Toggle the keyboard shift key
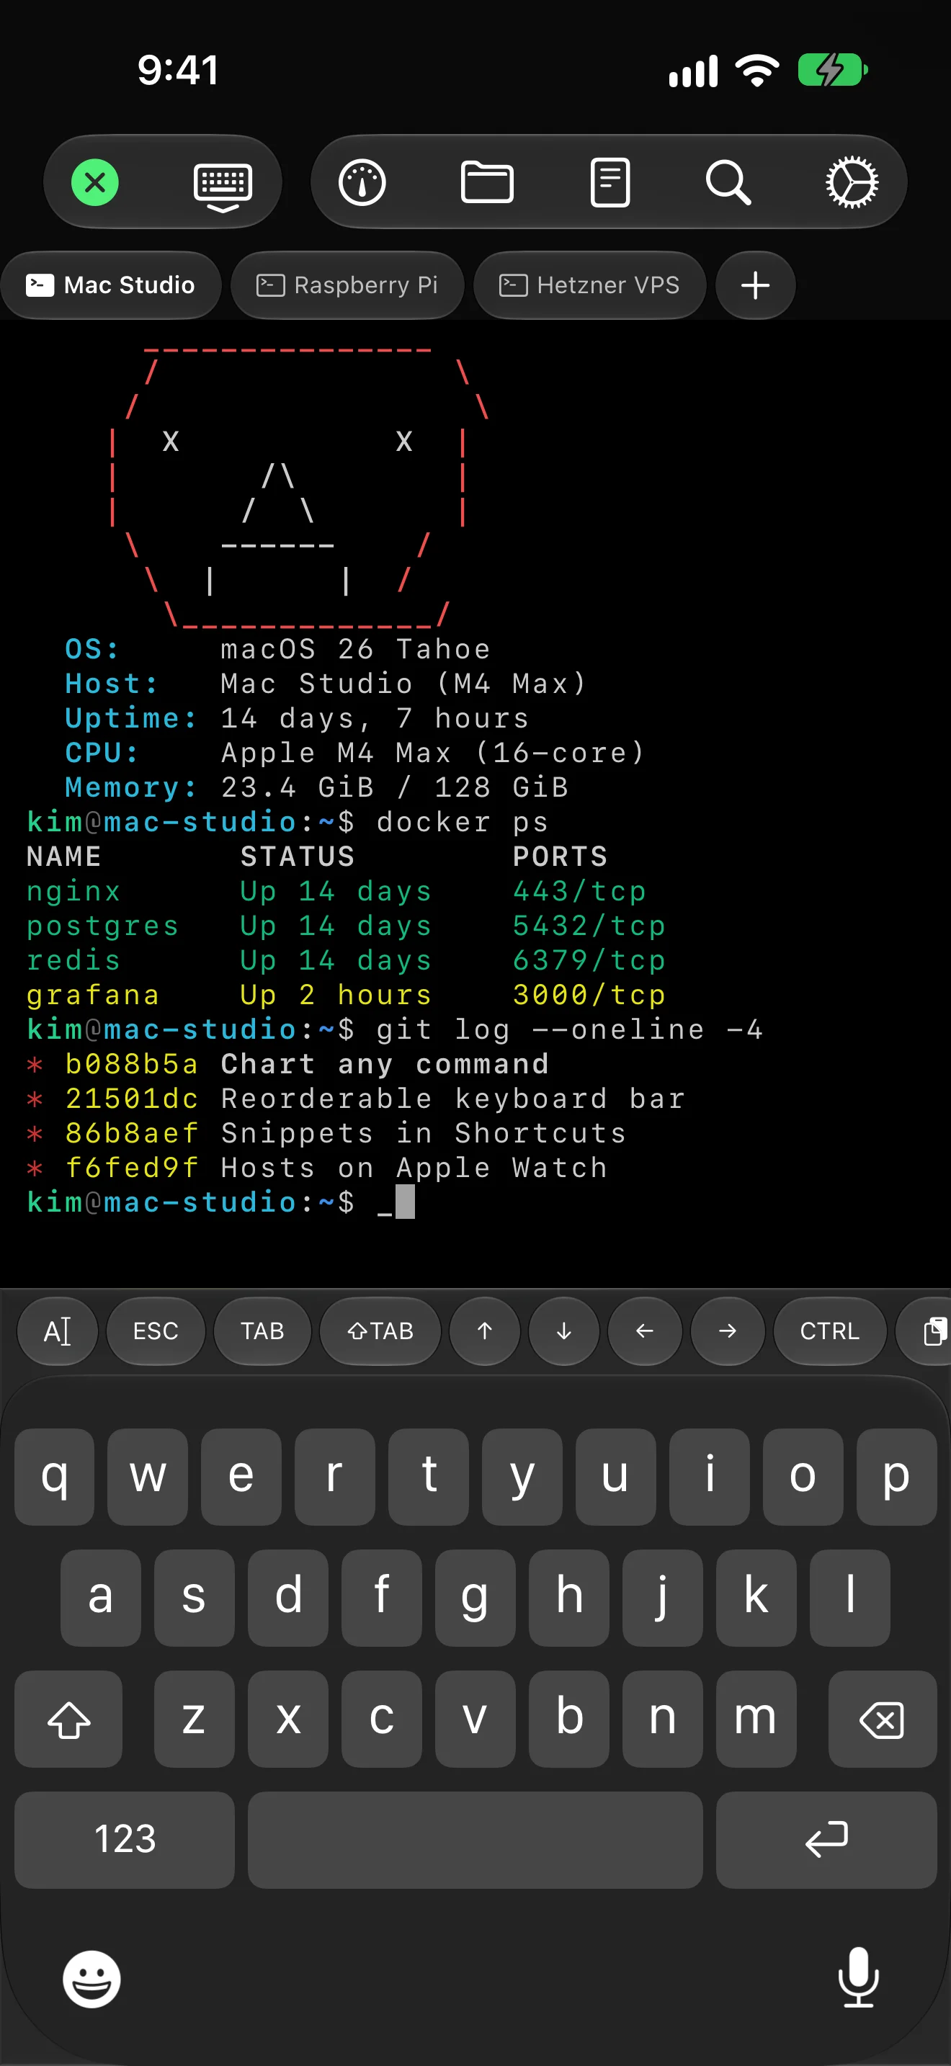951x2066 pixels. [x=69, y=1719]
